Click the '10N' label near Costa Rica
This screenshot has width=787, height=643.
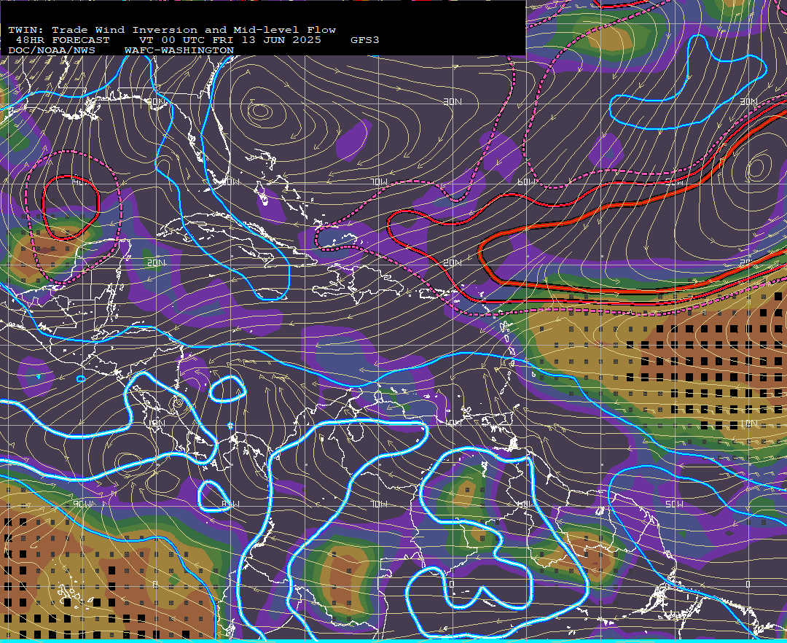click(156, 423)
